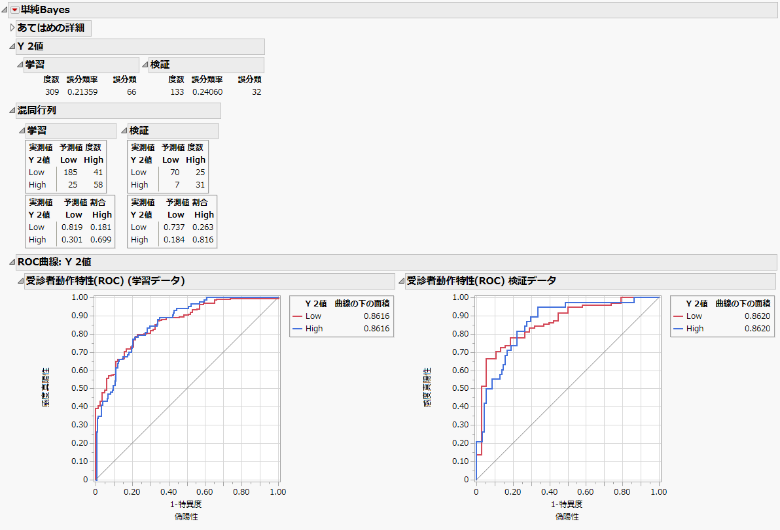Click the 予測値 割合 header in training matrix

[84, 203]
